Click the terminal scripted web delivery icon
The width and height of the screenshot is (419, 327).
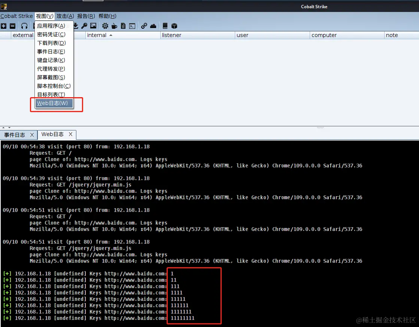click(x=132, y=26)
